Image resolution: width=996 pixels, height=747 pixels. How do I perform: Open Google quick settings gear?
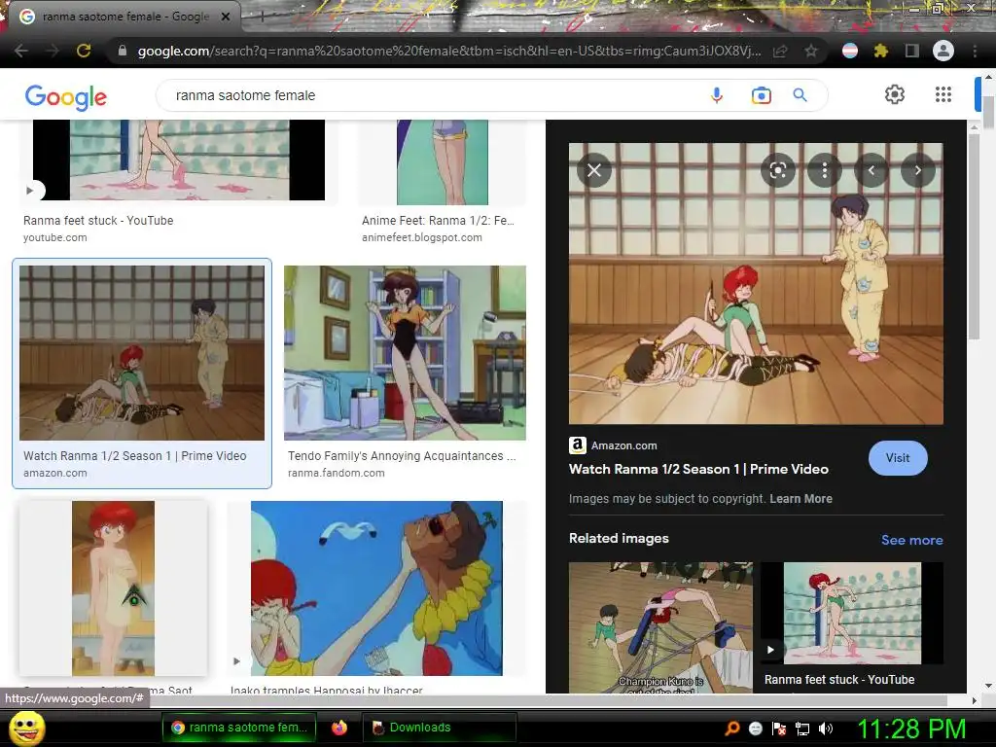pos(895,94)
